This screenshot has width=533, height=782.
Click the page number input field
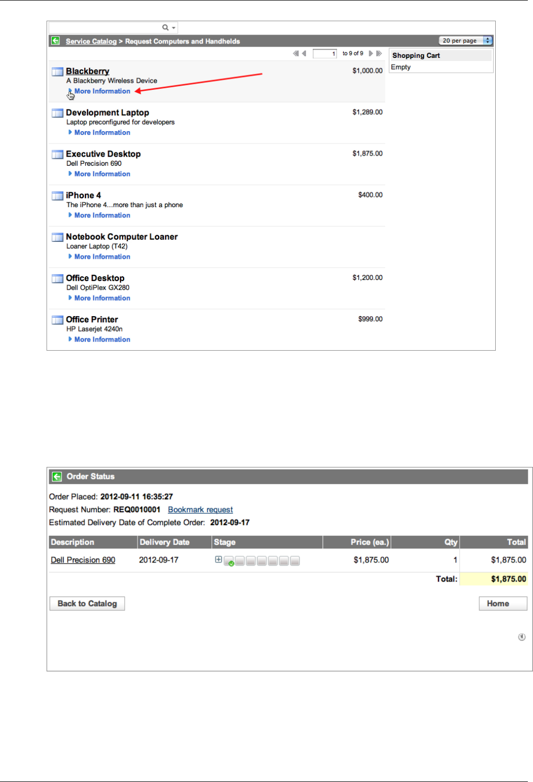(325, 54)
